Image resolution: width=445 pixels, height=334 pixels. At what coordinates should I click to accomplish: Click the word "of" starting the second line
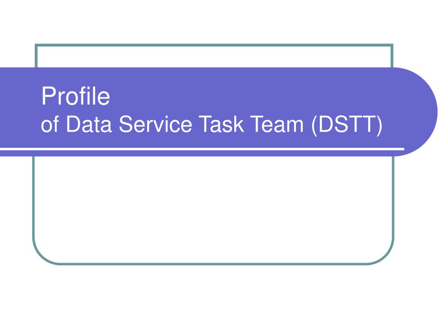[50, 124]
